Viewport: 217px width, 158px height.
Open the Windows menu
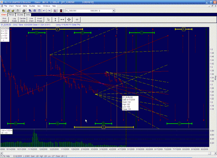point(47,6)
